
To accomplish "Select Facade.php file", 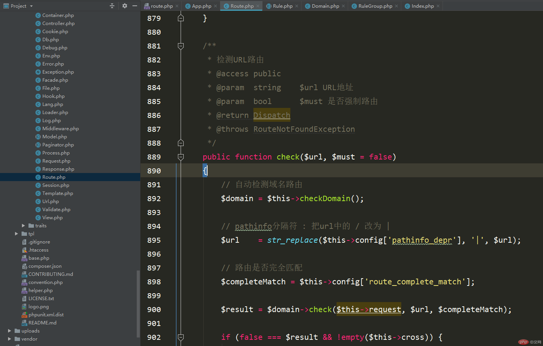I will (x=55, y=80).
